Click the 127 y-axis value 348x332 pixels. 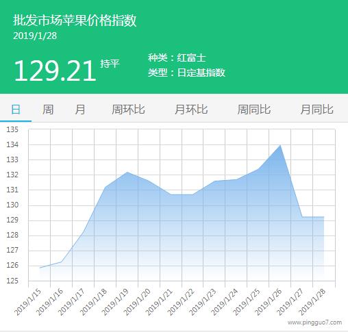tap(12, 251)
